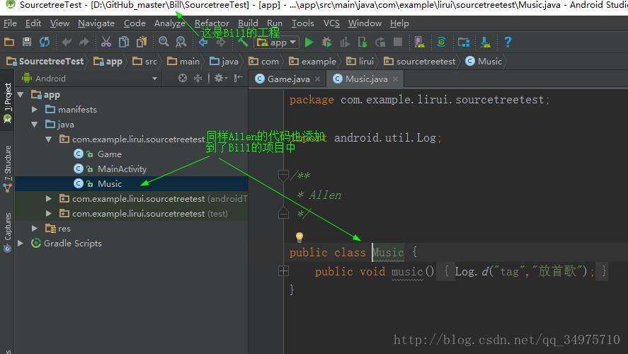Select the Game class in tree
The image size is (628, 354).
tap(109, 154)
